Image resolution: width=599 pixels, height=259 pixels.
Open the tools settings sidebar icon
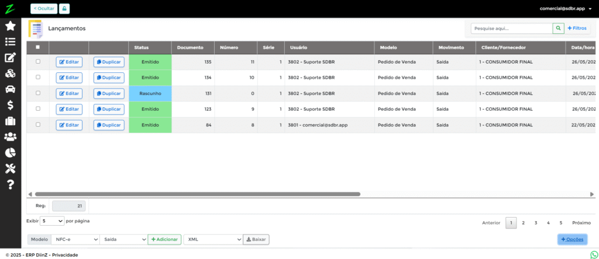click(x=10, y=169)
